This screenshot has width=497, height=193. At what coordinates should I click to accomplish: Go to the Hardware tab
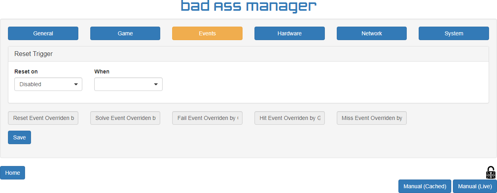coord(289,33)
